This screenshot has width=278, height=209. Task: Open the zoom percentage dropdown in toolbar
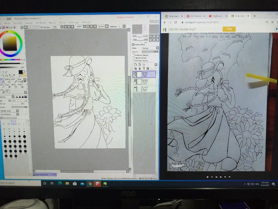[x=62, y=27]
